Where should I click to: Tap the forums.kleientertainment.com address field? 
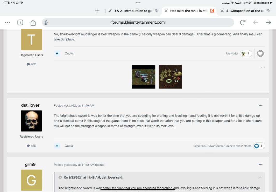[x=138, y=22]
